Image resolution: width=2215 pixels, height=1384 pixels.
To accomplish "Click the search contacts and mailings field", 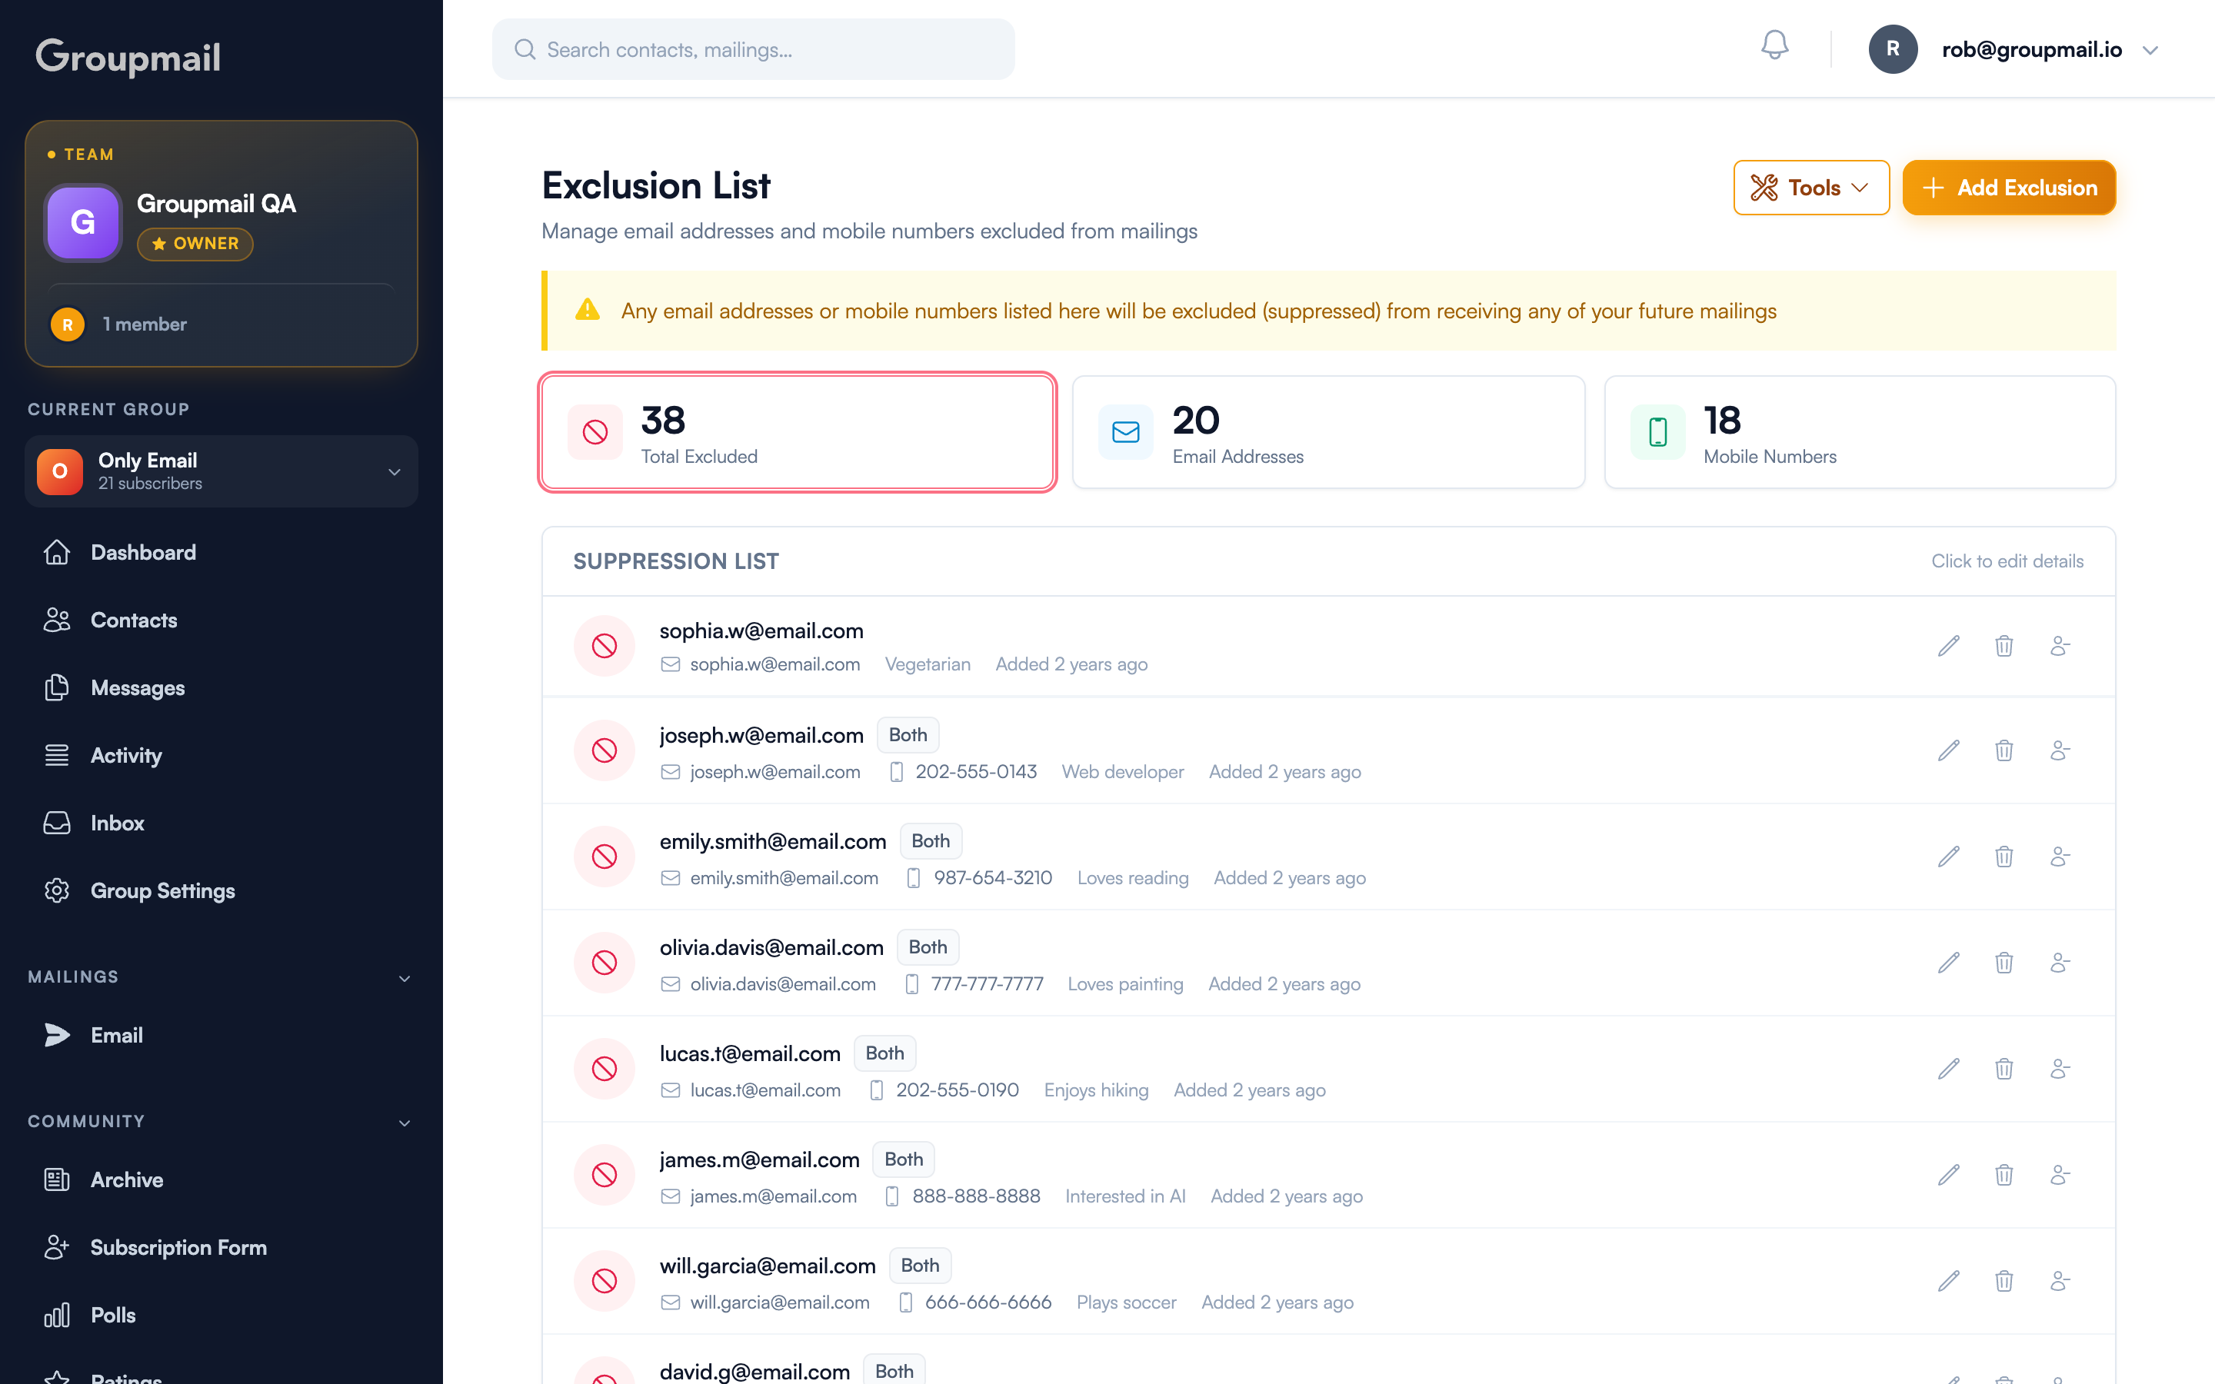I will pos(753,49).
